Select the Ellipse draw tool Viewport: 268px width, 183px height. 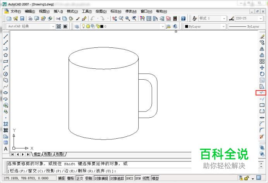tap(6, 92)
